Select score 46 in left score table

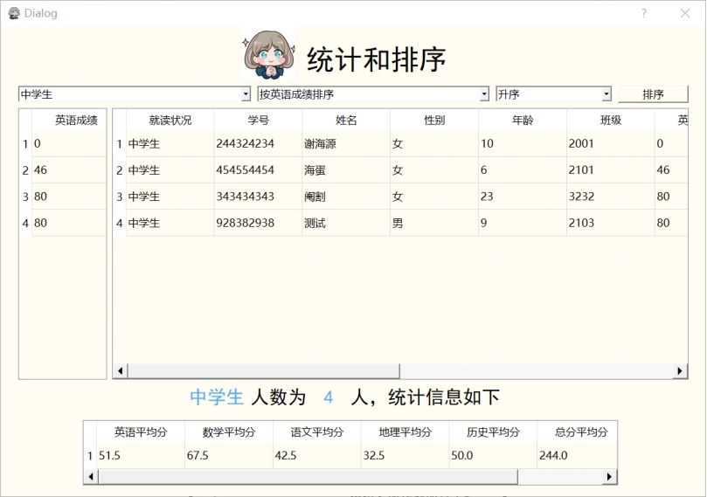pos(69,169)
